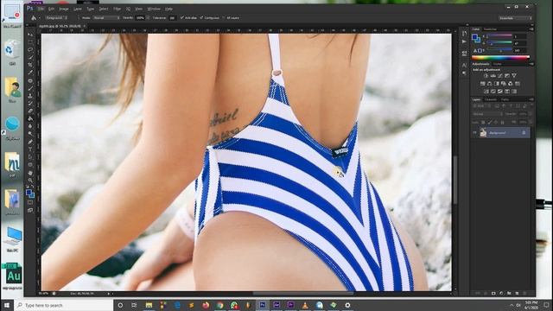Toggle lock position in Layers panel
The image size is (553, 311).
[495, 123]
